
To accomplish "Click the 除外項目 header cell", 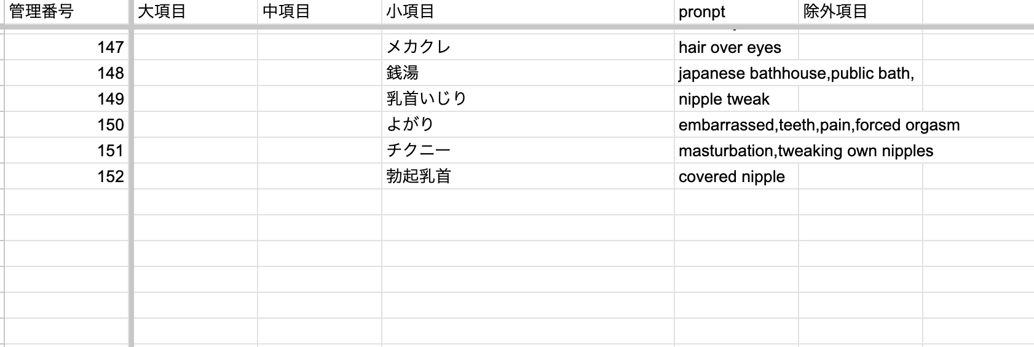I will [860, 12].
